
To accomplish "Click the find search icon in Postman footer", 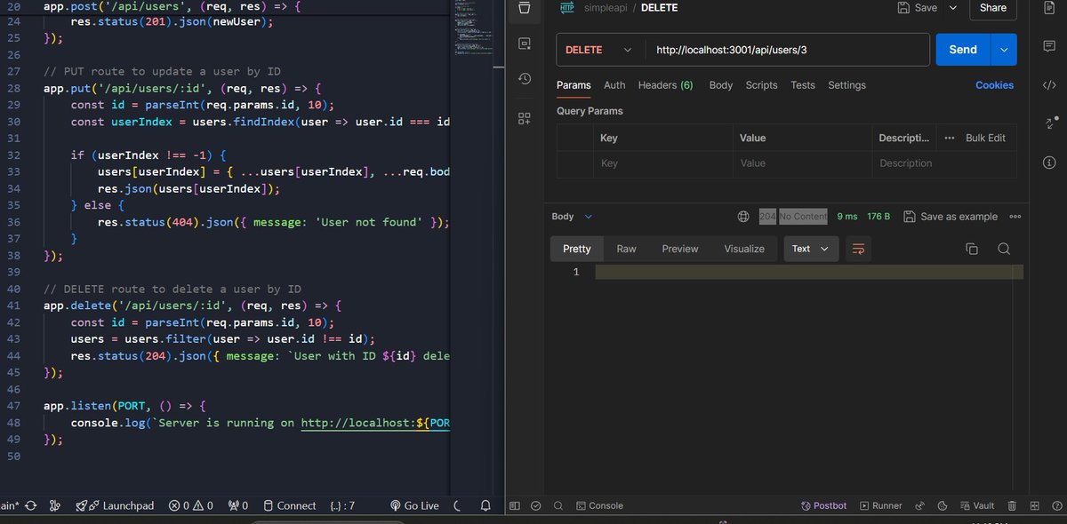I will pyautogui.click(x=558, y=505).
